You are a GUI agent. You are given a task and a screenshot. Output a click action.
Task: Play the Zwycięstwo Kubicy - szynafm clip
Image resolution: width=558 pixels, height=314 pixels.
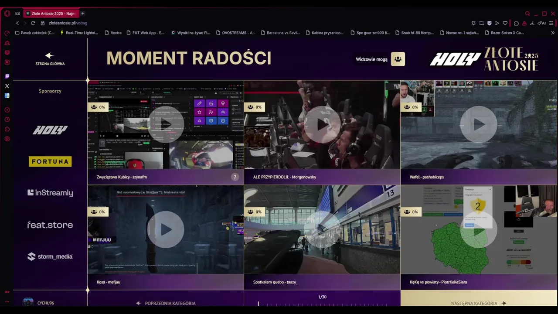pyautogui.click(x=166, y=124)
